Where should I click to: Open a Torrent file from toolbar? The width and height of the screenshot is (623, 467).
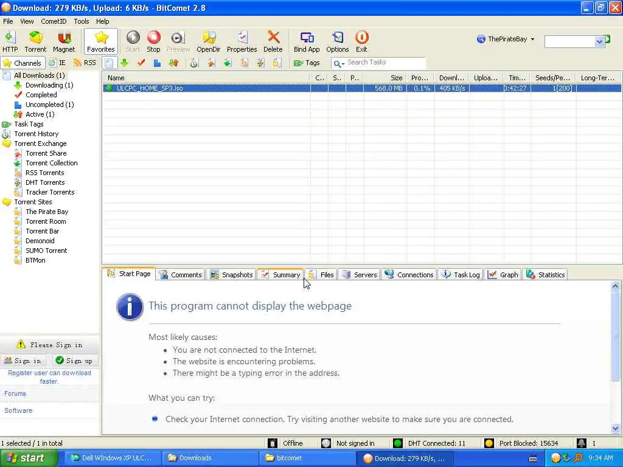click(35, 42)
